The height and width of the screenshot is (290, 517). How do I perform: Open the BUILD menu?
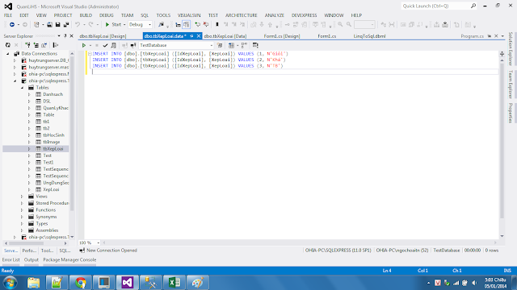[86, 15]
